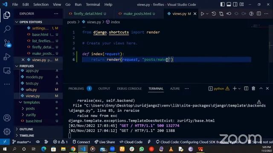Click Connect in status bar
This screenshot has height=153, width=273.
[81, 142]
